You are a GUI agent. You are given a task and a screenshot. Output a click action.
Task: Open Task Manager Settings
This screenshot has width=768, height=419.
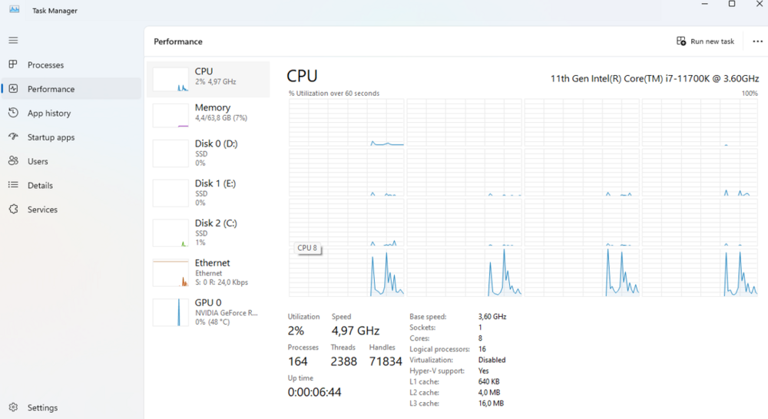click(71, 407)
